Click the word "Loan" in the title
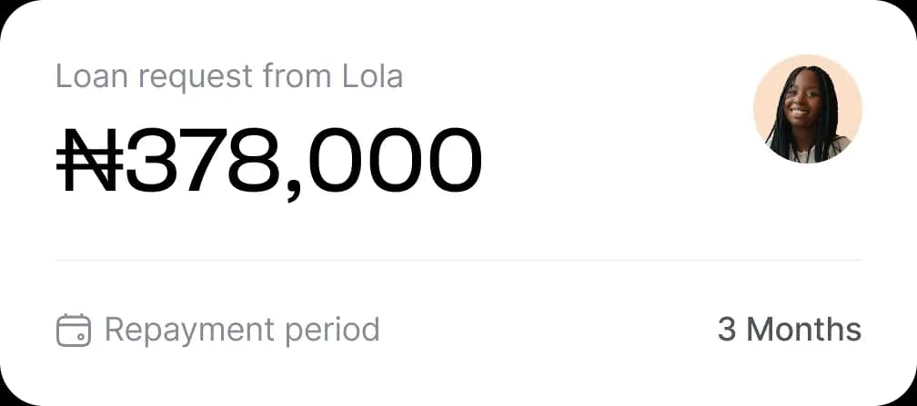 click(91, 76)
